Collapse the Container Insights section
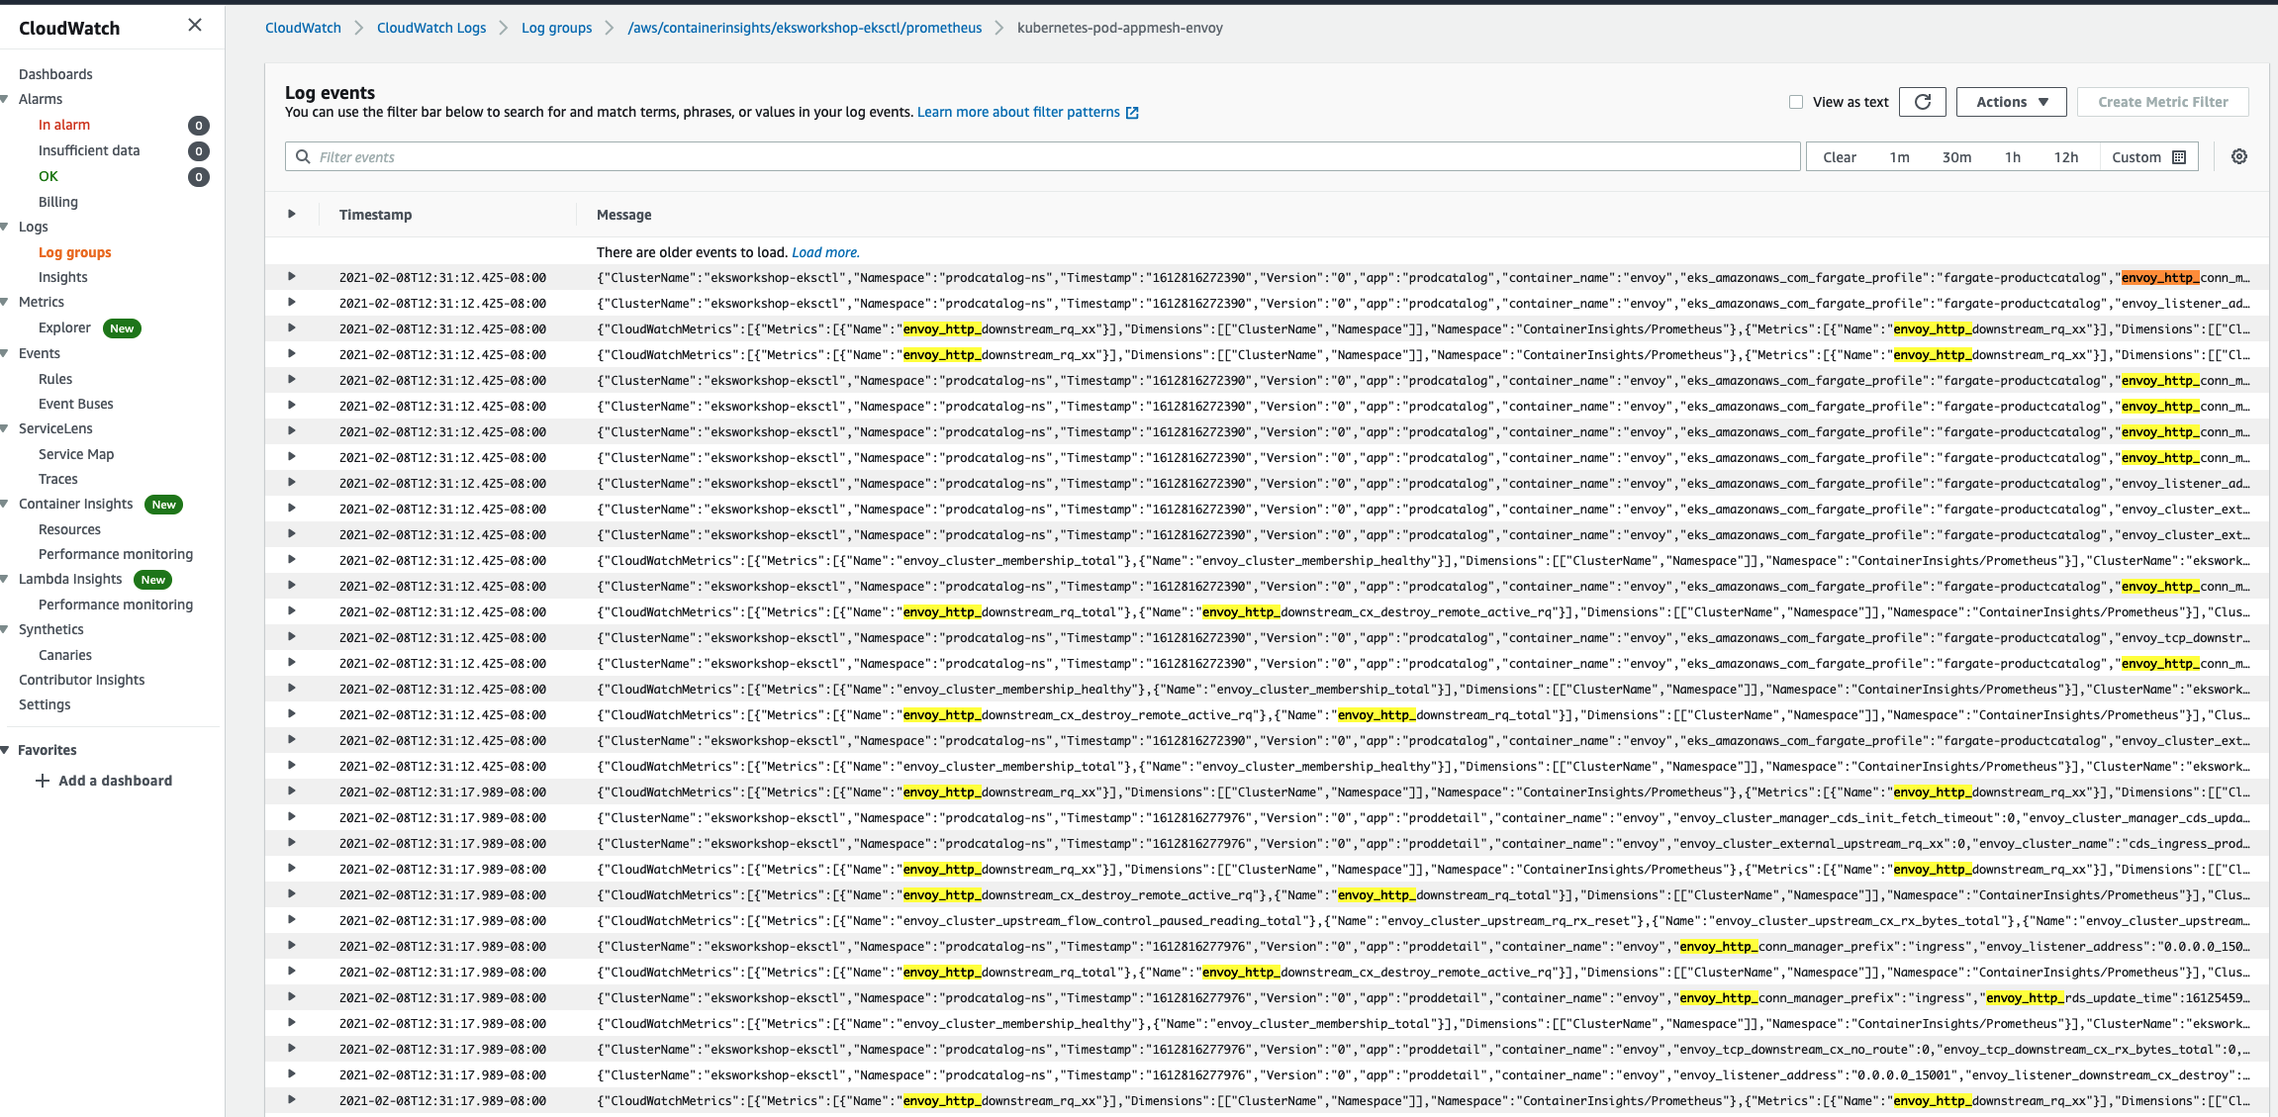This screenshot has width=2278, height=1117. [x=5, y=504]
